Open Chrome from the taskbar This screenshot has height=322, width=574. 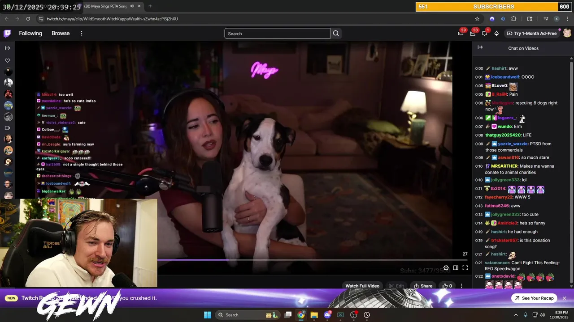point(301,315)
